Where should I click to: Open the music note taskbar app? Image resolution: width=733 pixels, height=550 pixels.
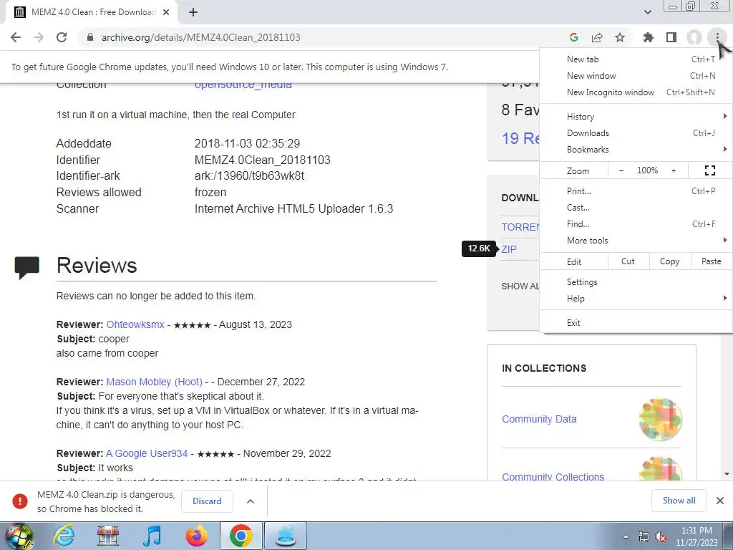152,536
